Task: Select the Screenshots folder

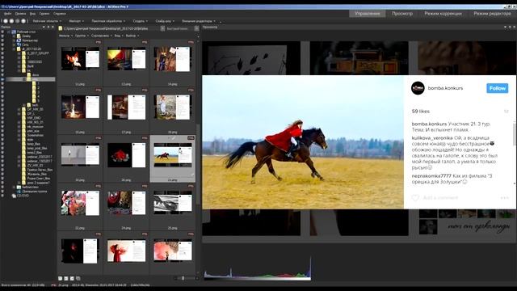Action: point(35,135)
